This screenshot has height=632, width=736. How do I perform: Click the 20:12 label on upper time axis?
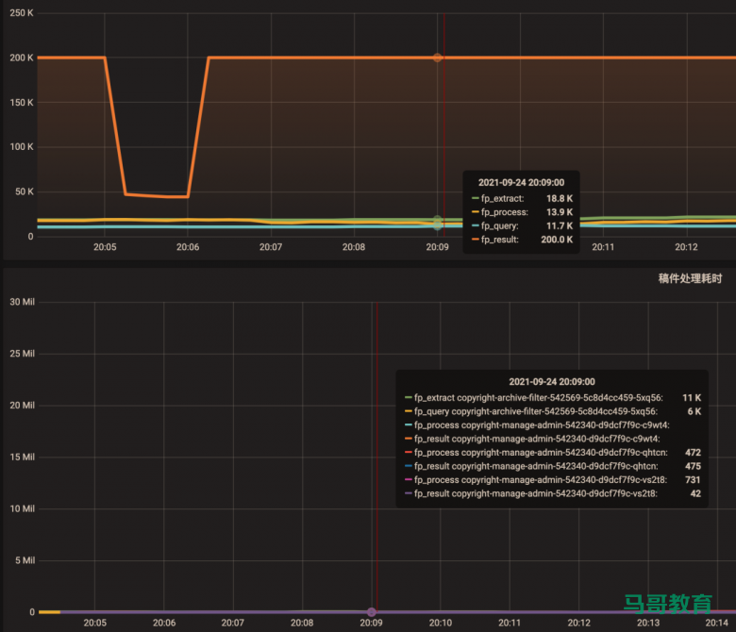(x=686, y=247)
